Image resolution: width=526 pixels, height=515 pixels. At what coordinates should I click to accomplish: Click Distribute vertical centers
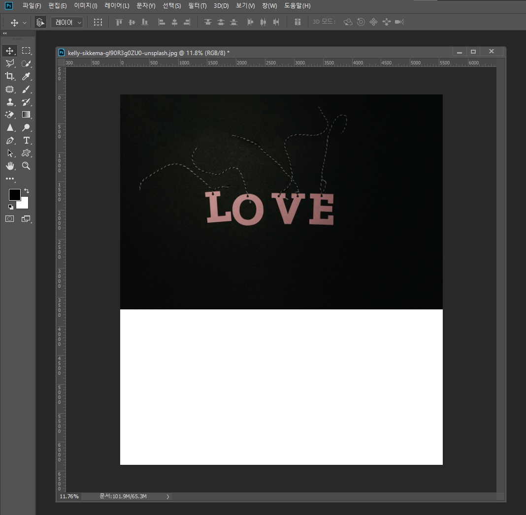(x=221, y=22)
